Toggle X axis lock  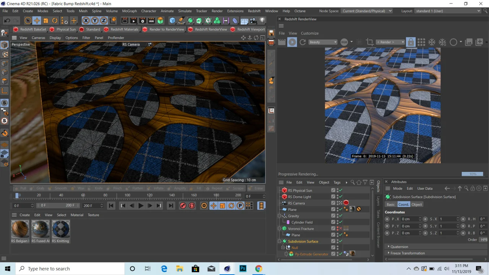(86, 21)
